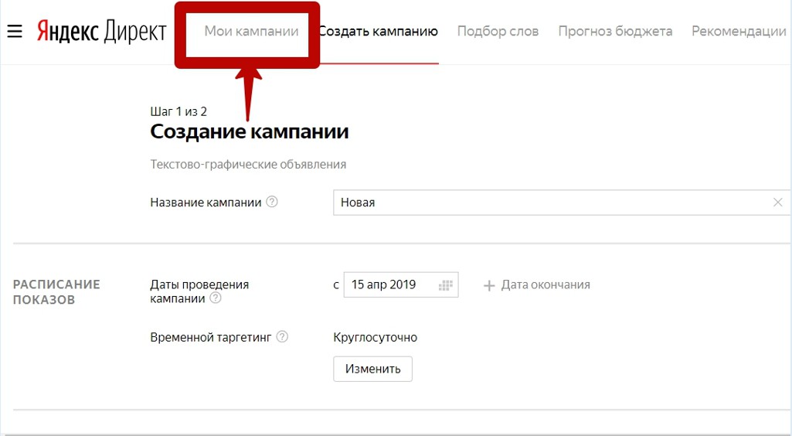
Task: Click the Временной таргетинг label
Action: pos(211,337)
